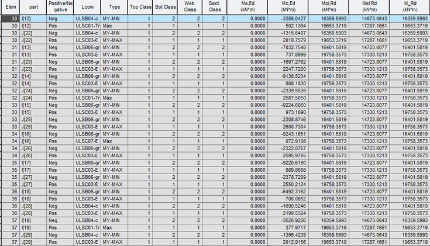Click the value -1315.6407
This screenshot has height=246, width=430.
pyautogui.click(x=288, y=33)
